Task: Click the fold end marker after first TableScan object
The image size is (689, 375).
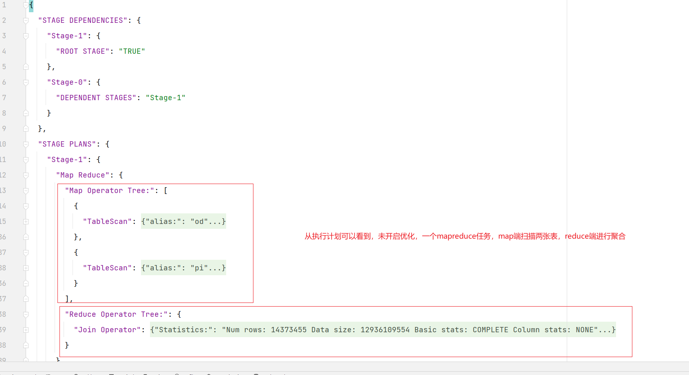Action: click(26, 237)
